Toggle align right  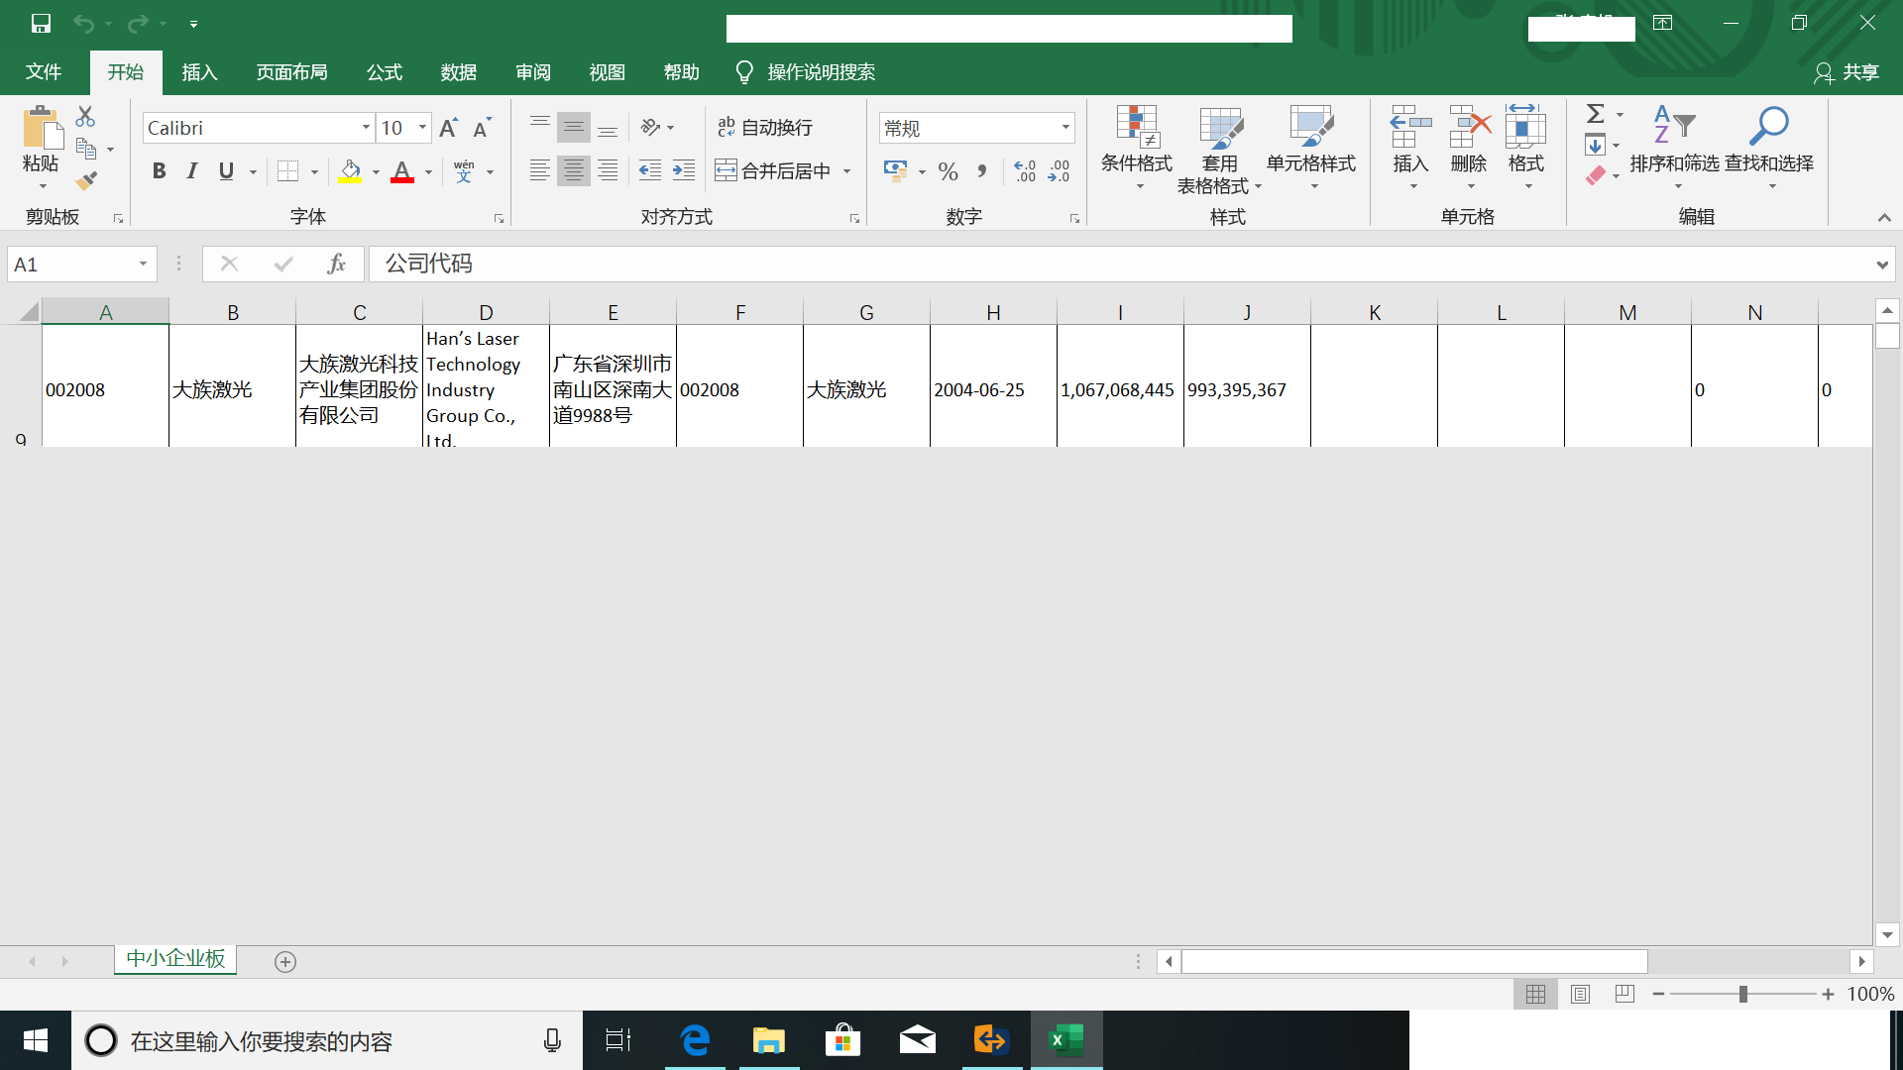608,171
